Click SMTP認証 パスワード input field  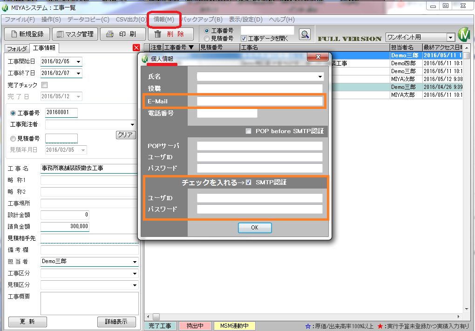[x=259, y=209]
